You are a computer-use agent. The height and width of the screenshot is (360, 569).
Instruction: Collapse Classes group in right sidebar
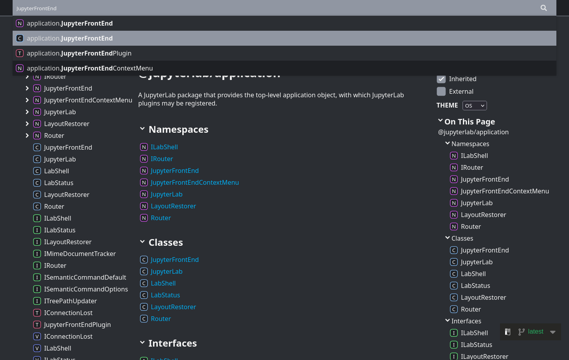point(448,238)
